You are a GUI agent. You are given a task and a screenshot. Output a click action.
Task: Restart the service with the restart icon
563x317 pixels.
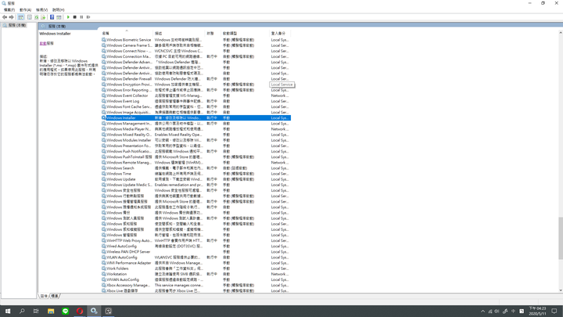[88, 17]
